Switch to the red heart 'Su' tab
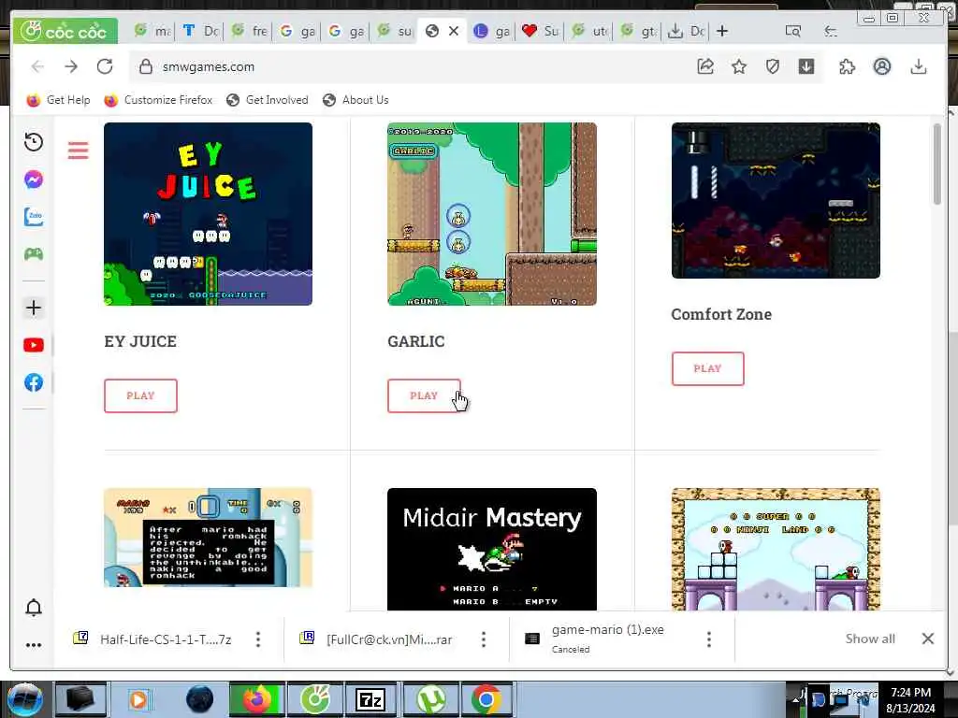 541,31
